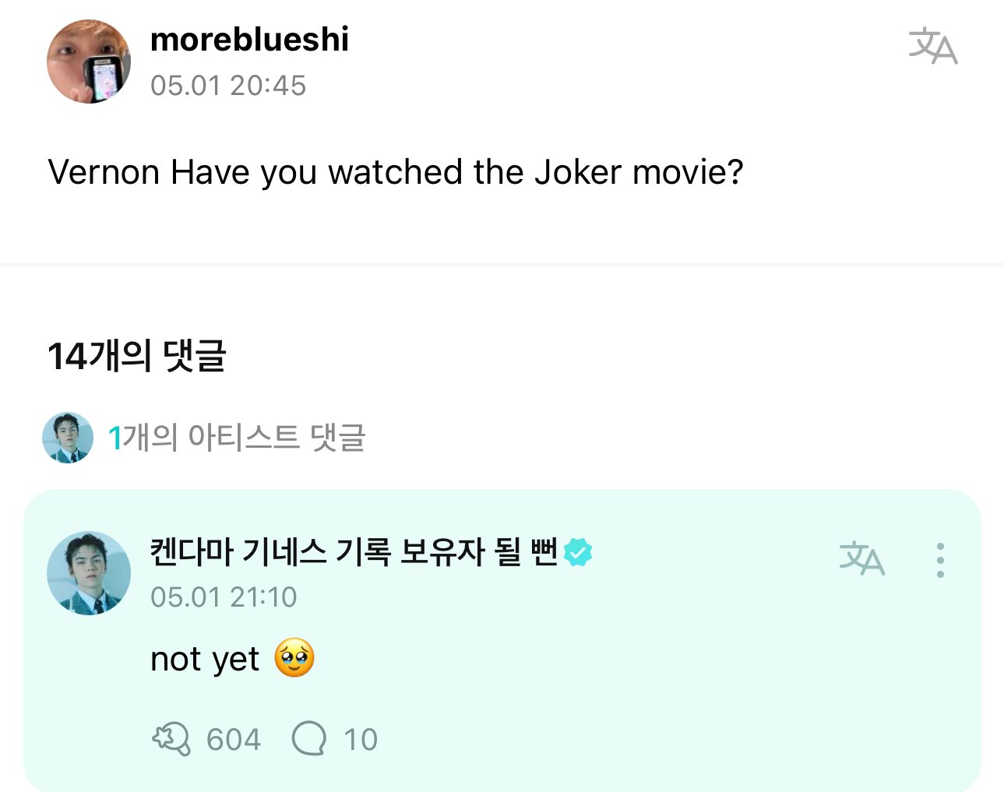The image size is (1004, 792).
Task: Open more options for artist comment
Action: tap(940, 560)
